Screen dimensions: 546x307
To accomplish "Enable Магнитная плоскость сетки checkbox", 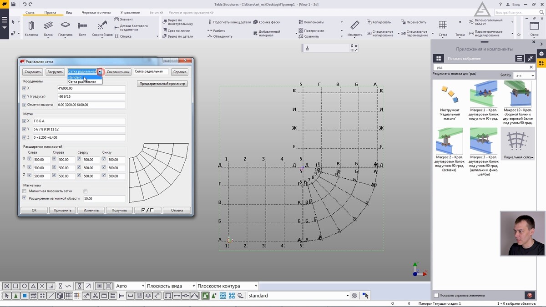I will tap(25, 191).
